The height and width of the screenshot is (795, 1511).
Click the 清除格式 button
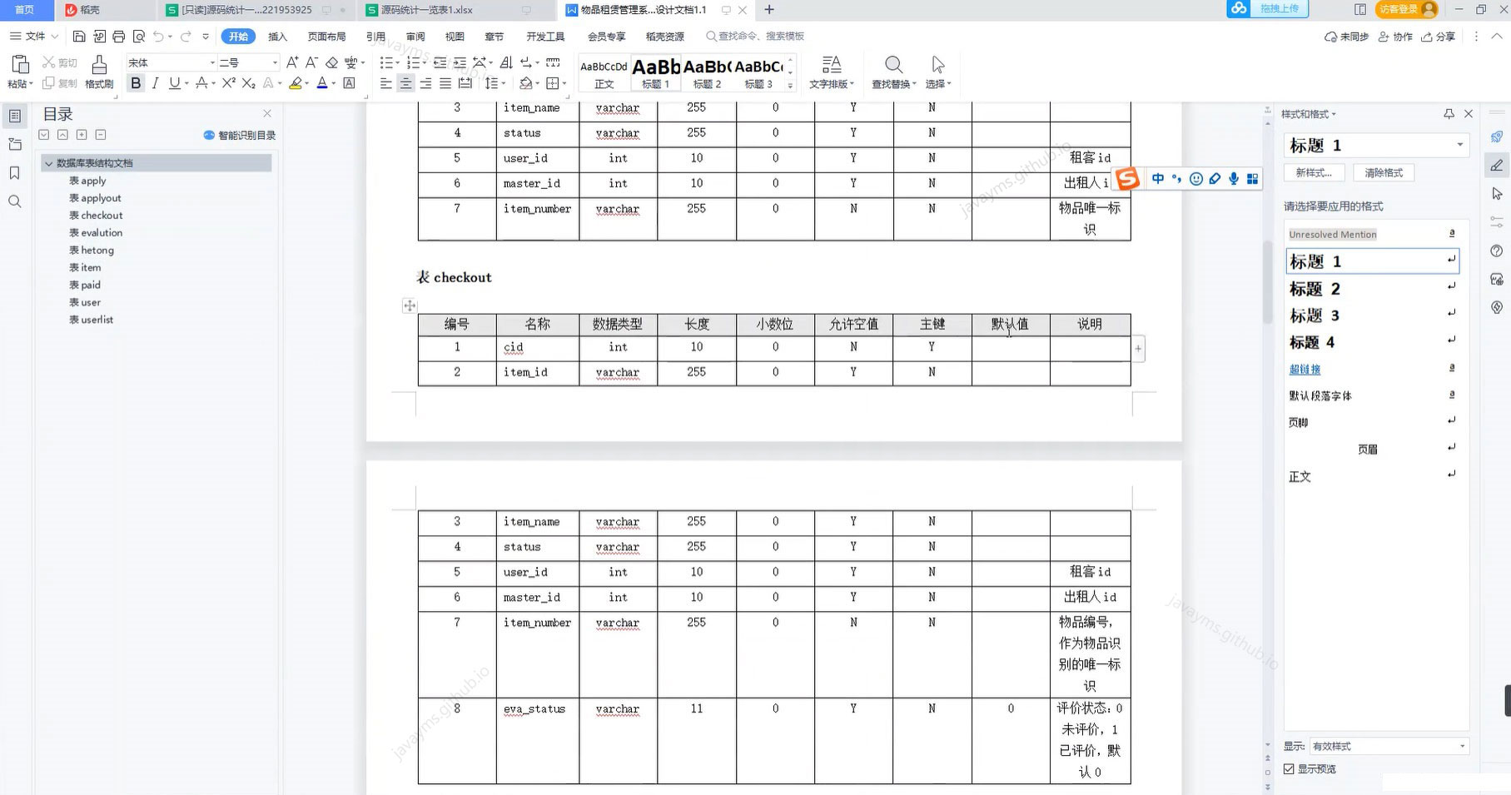[x=1383, y=172]
